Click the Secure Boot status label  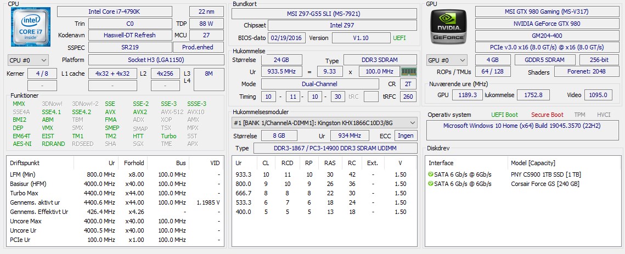pyautogui.click(x=547, y=115)
